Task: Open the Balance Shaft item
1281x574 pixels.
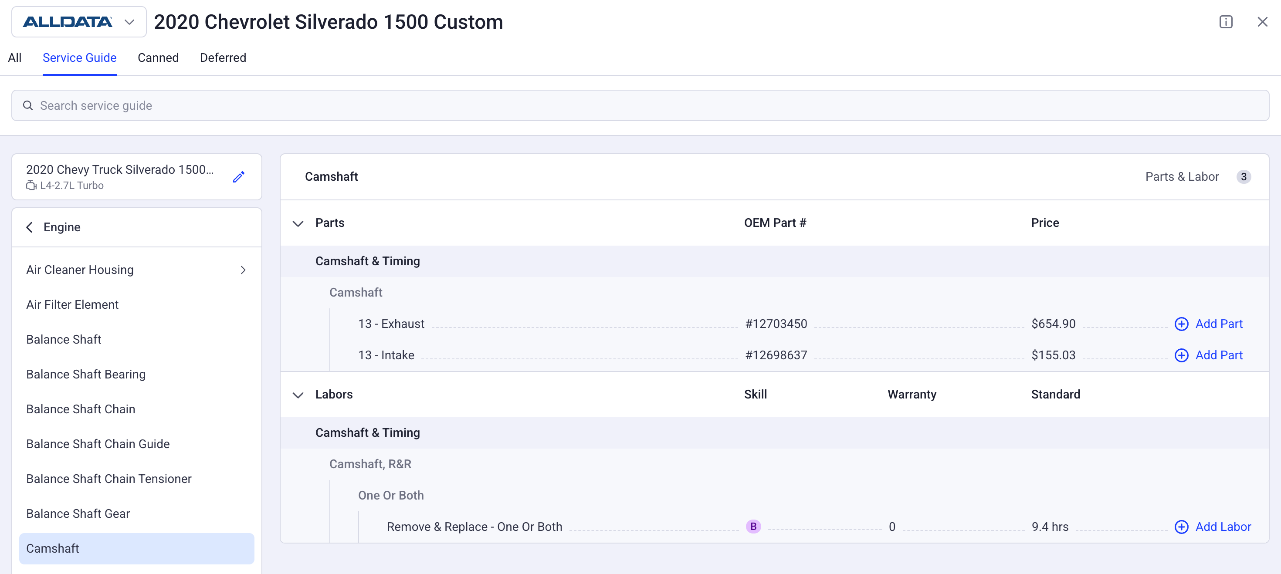Action: pos(137,339)
